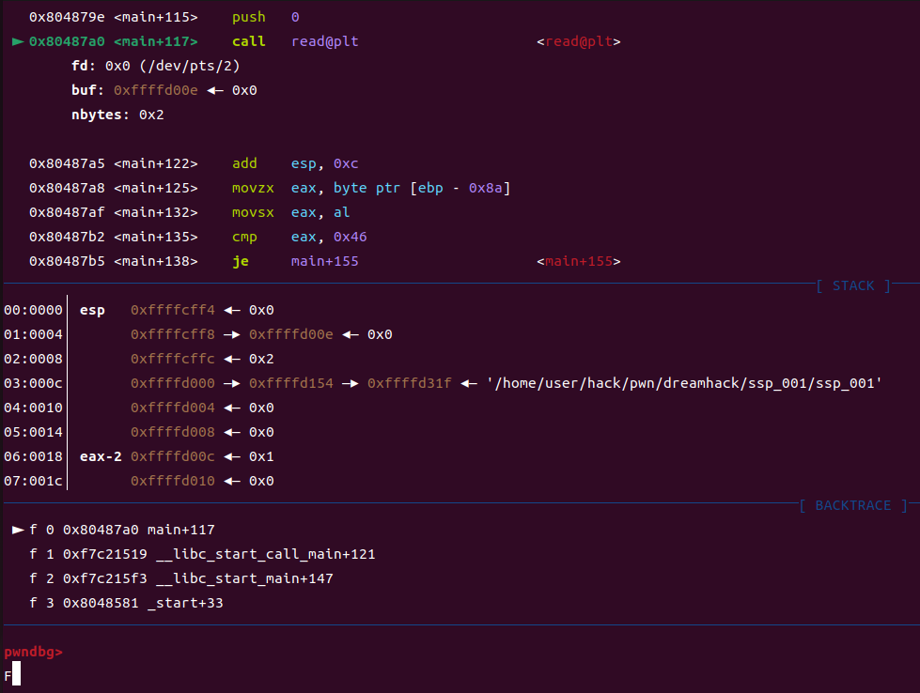The width and height of the screenshot is (920, 693).
Task: Click the backtrace frame 0 arrow marker
Action: pyautogui.click(x=18, y=530)
